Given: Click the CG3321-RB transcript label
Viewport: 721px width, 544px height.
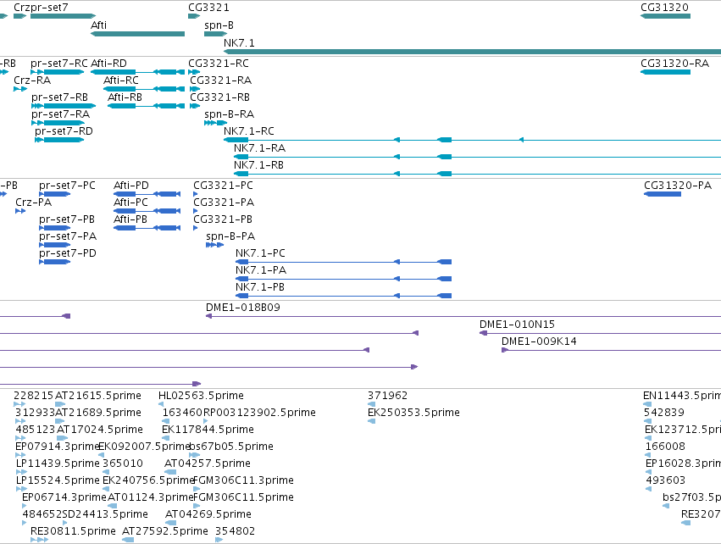Looking at the screenshot, I should point(219,97).
